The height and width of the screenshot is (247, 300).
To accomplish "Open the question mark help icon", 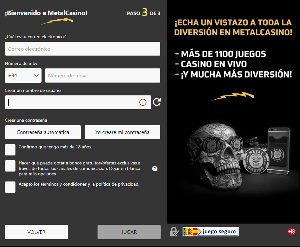I will [x=155, y=168].
